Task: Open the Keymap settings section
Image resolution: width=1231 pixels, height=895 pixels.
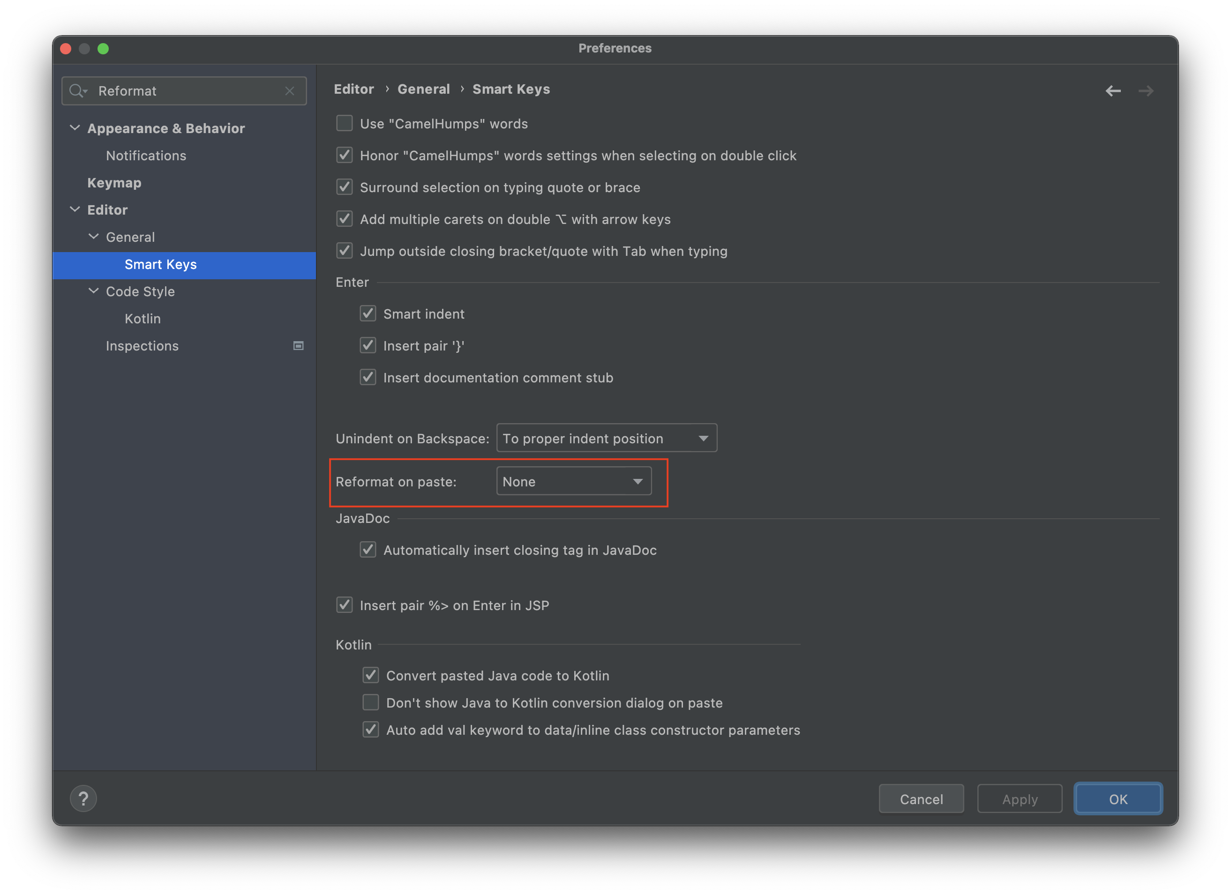Action: 114,183
